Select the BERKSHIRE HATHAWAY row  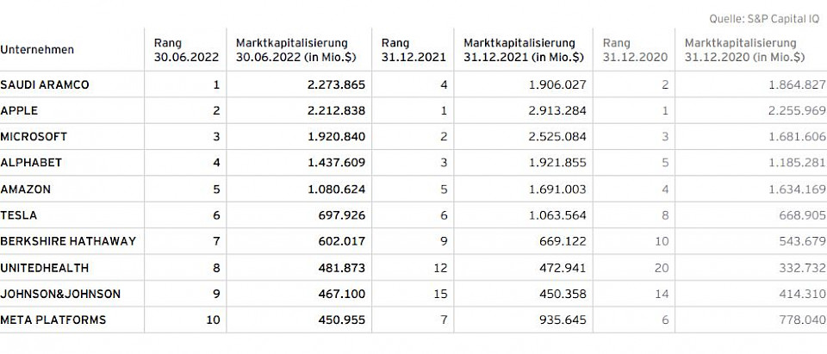[68, 242]
